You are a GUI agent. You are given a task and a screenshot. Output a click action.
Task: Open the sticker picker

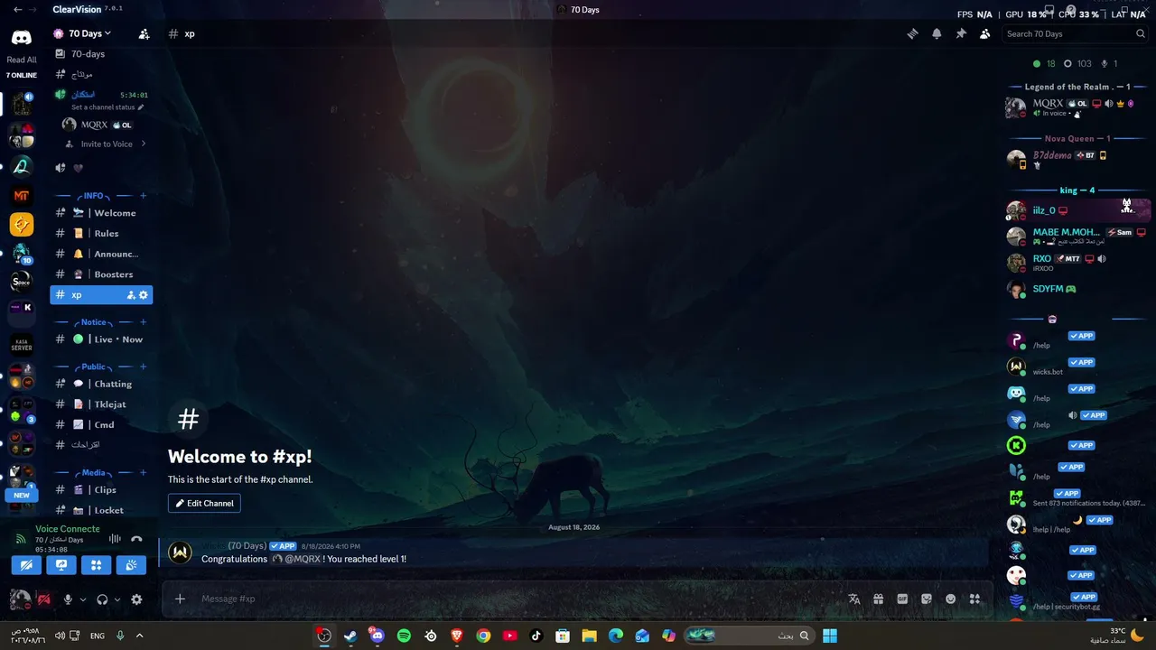click(x=927, y=599)
